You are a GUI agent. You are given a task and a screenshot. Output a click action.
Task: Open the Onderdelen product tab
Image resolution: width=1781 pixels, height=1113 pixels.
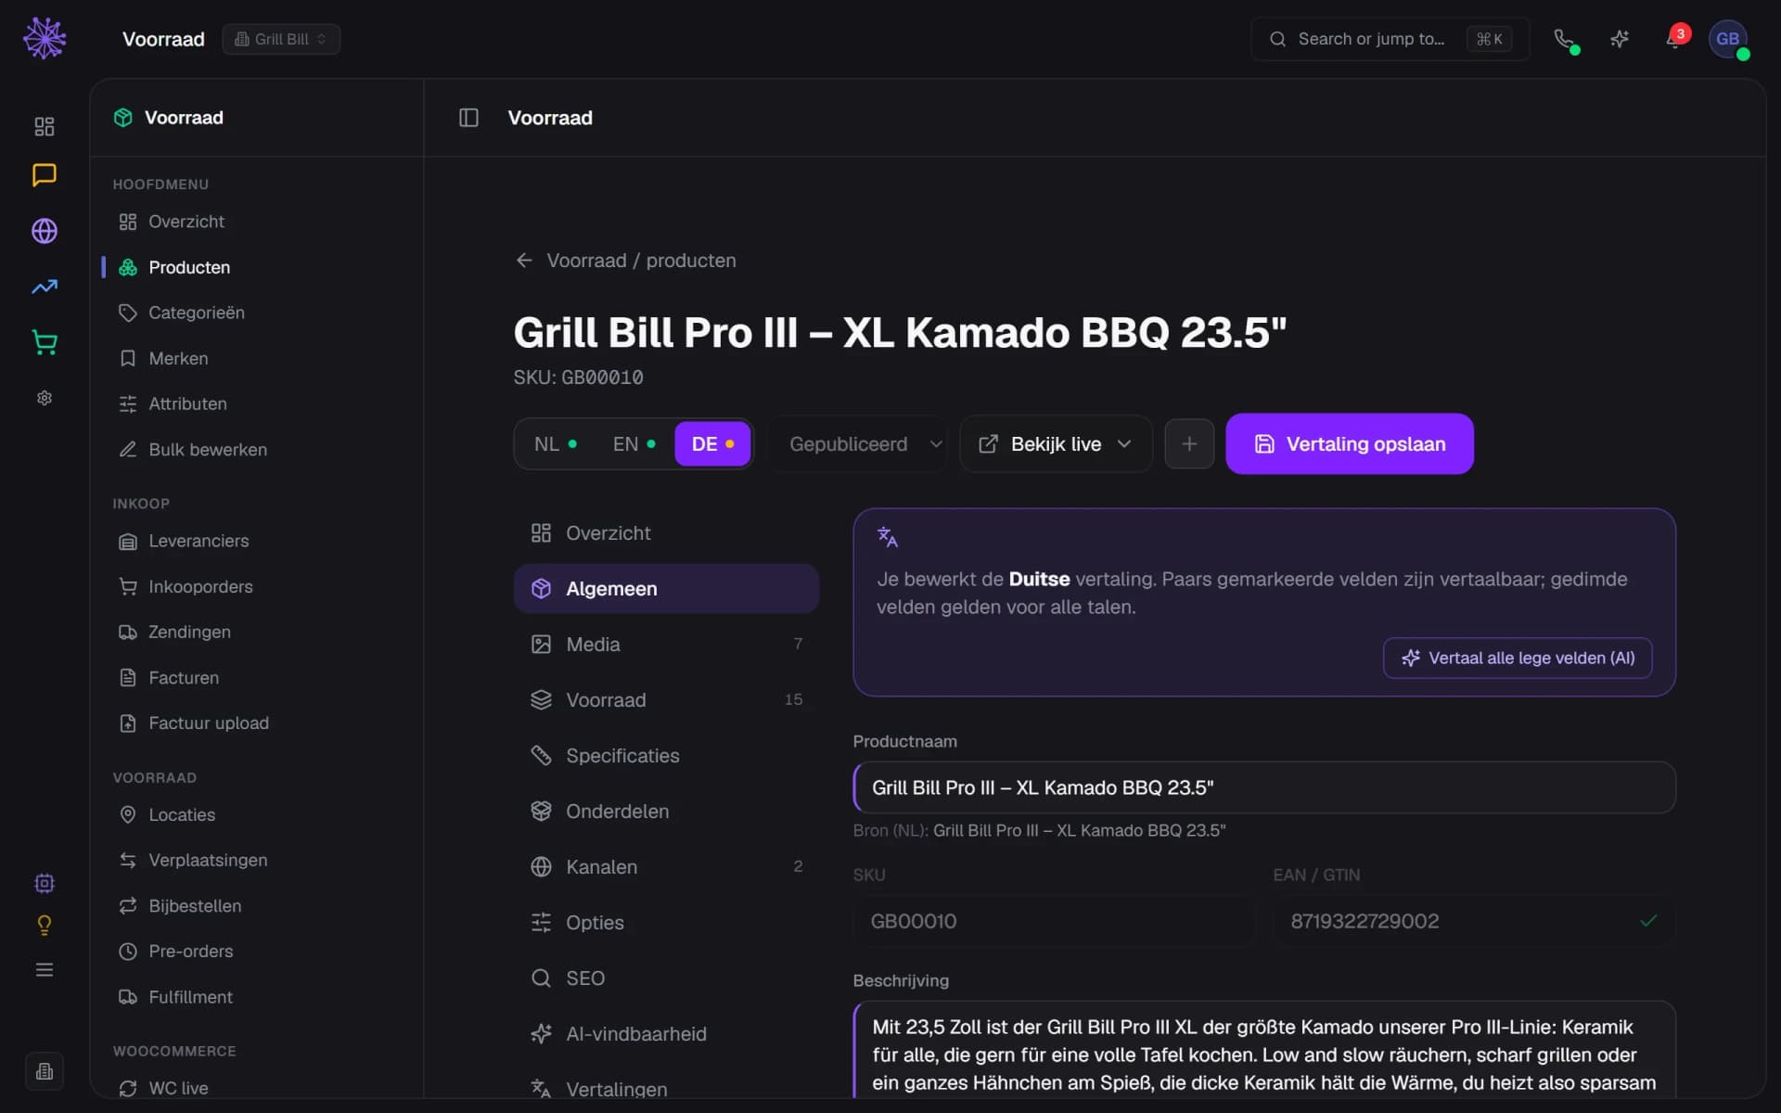pos(666,812)
